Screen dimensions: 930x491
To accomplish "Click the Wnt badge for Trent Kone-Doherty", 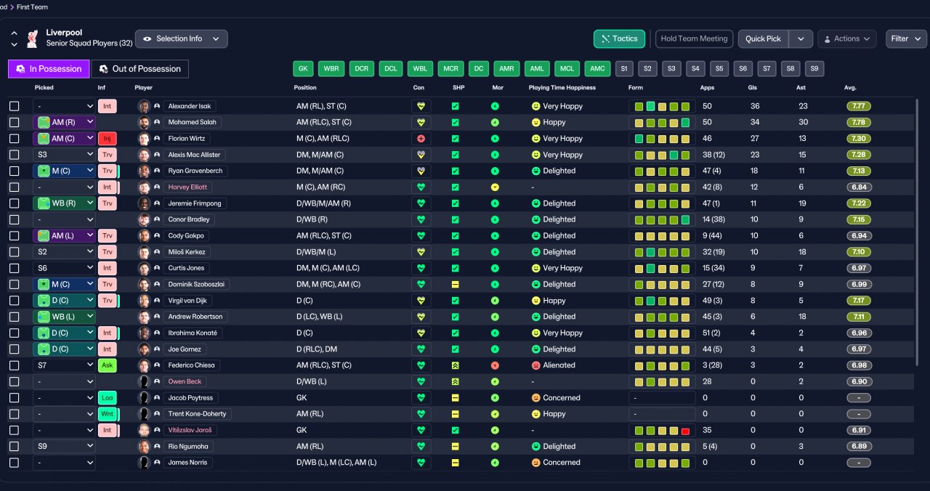I will 108,414.
